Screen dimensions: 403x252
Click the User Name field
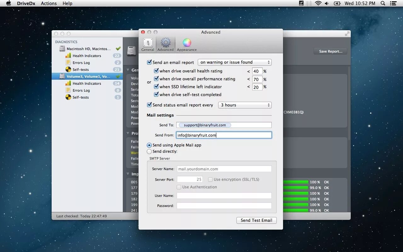click(x=224, y=196)
